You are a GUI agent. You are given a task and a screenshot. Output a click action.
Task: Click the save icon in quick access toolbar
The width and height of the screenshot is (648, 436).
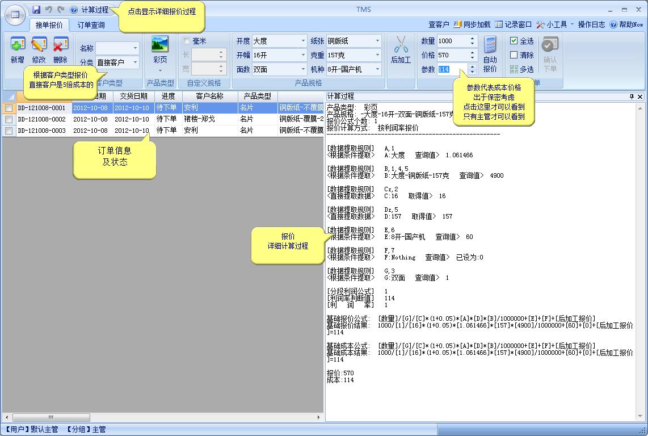point(36,10)
